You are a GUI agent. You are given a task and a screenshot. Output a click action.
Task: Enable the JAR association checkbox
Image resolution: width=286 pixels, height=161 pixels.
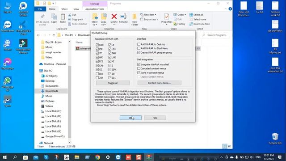tap(97, 77)
